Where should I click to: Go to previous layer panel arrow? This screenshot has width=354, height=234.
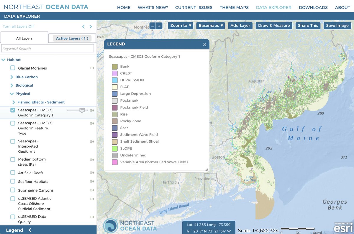point(83,27)
